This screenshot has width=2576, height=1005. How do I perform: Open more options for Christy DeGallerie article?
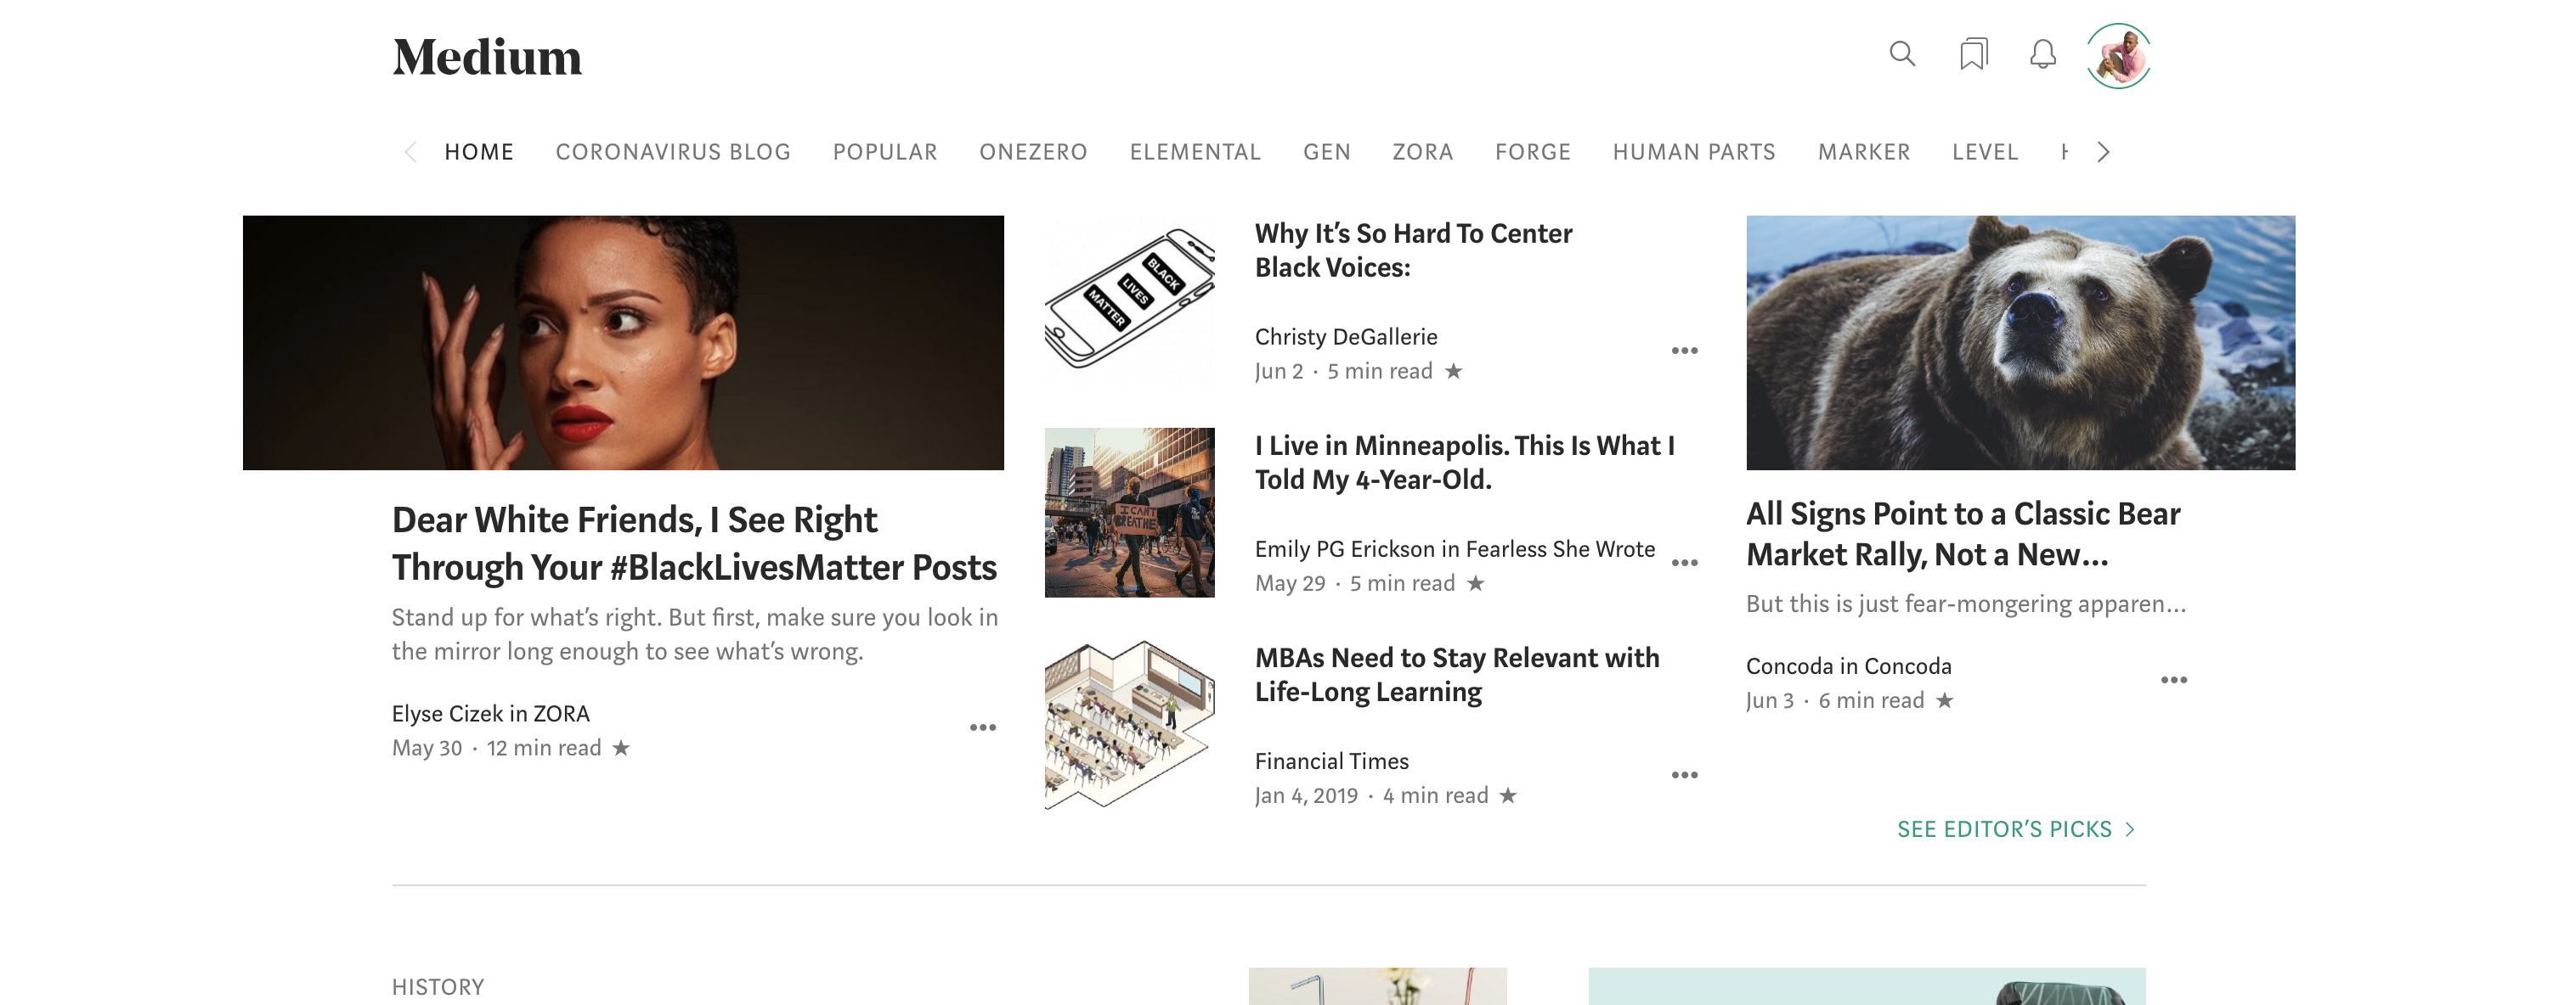click(1685, 351)
